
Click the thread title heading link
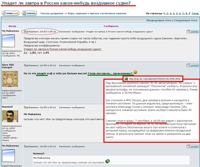[x=66, y=3]
